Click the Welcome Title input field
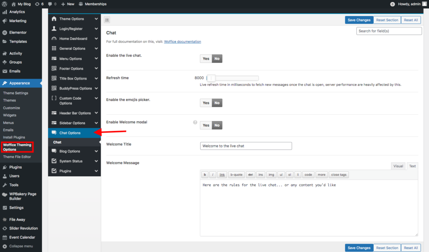 click(x=246, y=146)
